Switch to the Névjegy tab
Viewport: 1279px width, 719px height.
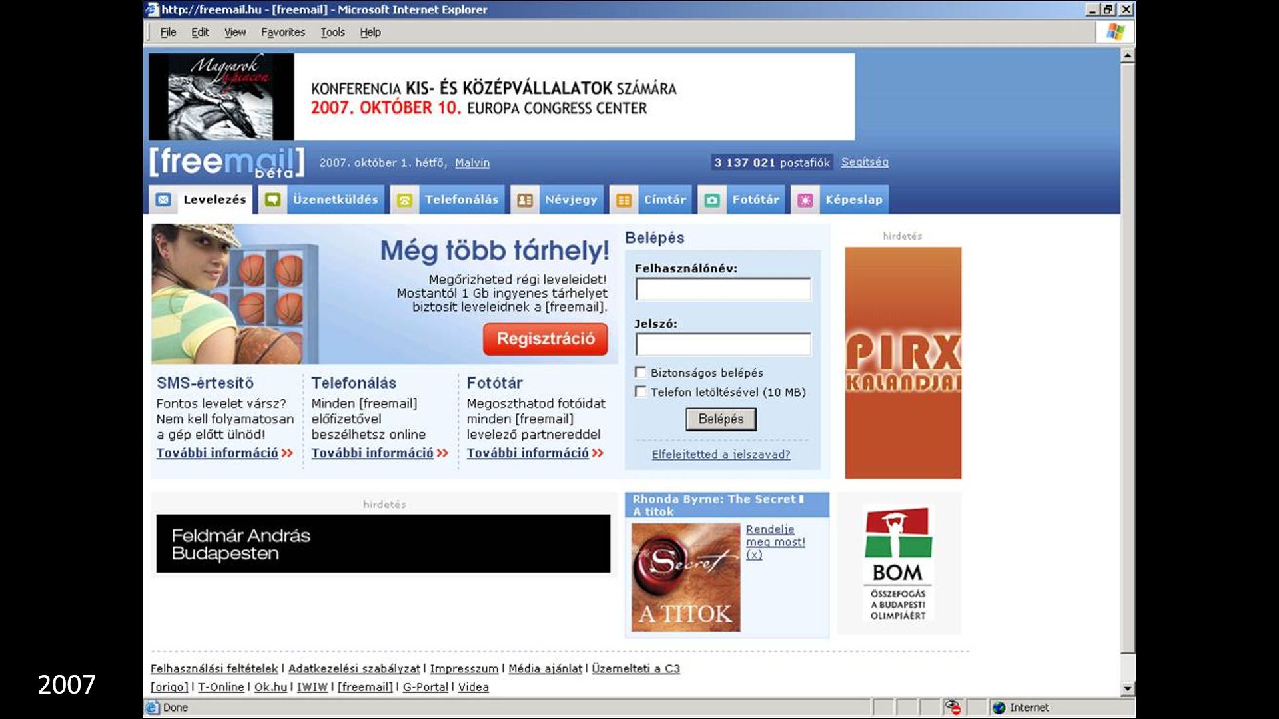[x=557, y=200]
